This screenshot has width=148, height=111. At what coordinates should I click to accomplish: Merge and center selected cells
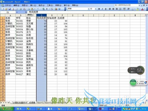[120, 9]
